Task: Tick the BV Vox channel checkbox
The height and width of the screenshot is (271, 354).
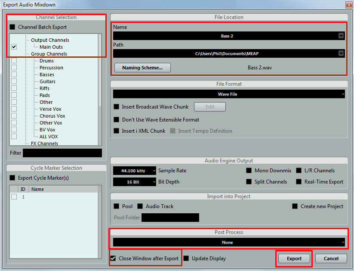Action: coord(14,130)
